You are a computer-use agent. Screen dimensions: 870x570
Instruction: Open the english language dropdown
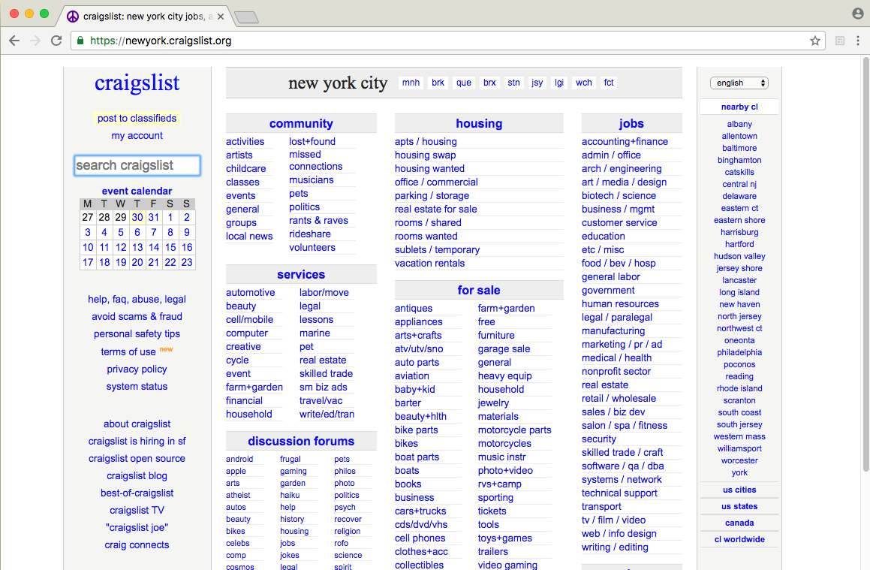pyautogui.click(x=739, y=83)
